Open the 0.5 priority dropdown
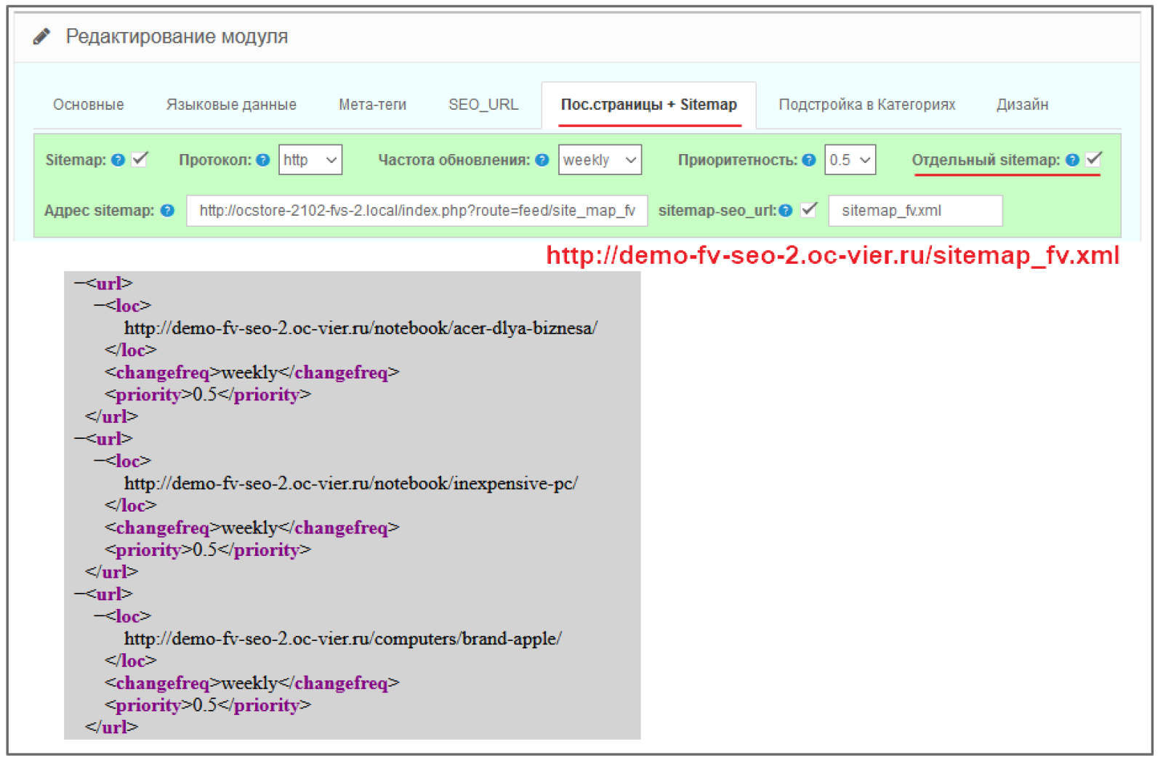The width and height of the screenshot is (1163, 763). pyautogui.click(x=850, y=160)
